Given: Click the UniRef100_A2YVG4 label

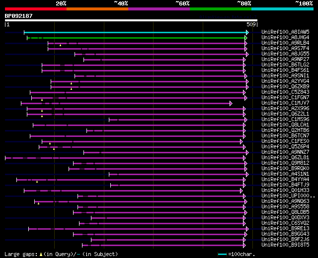Looking at the screenshot, I should 285,81.
